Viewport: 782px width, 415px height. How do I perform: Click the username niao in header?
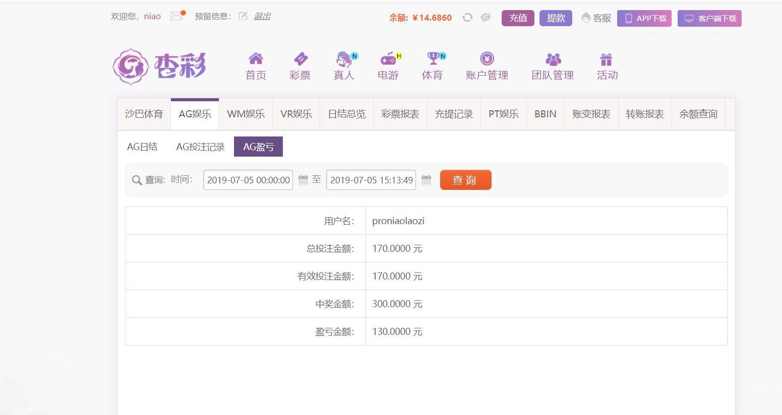[x=152, y=16]
